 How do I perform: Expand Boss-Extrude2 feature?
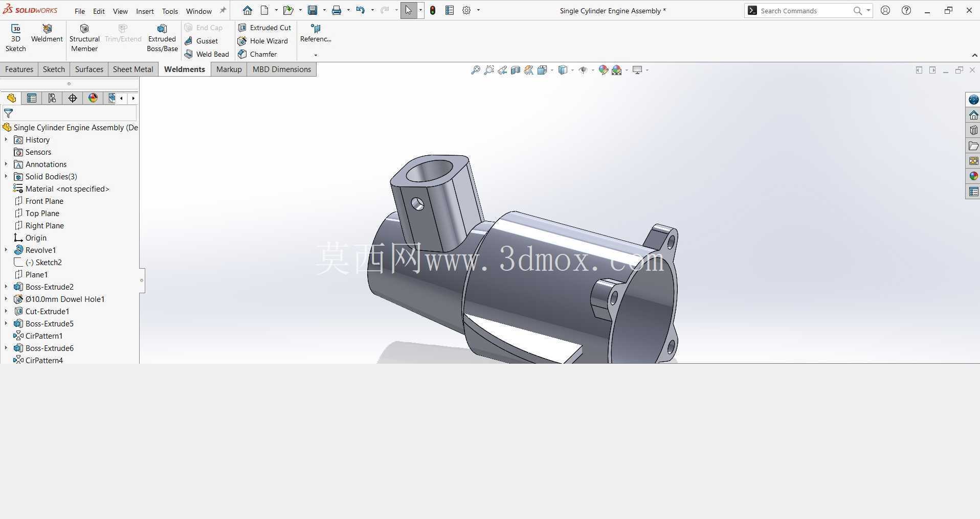click(x=6, y=287)
